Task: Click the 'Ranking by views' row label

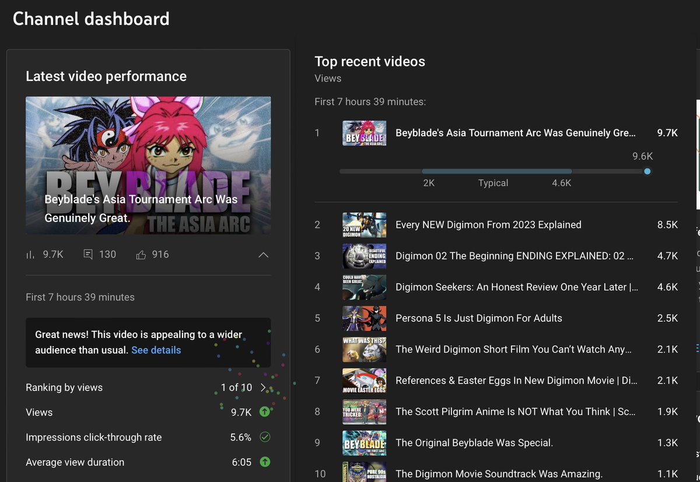Action: point(64,388)
